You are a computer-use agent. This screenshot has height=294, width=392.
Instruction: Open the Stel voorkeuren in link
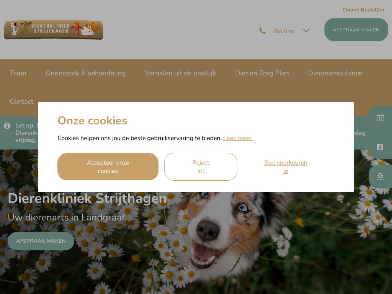point(286,167)
